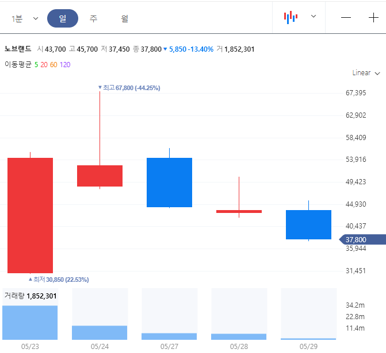
Task: Click the 종 37,800 closing price in header
Action: click(147, 49)
